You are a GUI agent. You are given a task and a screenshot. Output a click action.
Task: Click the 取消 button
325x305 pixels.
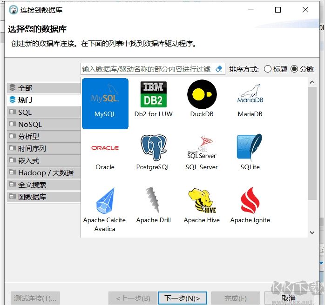[289, 298]
